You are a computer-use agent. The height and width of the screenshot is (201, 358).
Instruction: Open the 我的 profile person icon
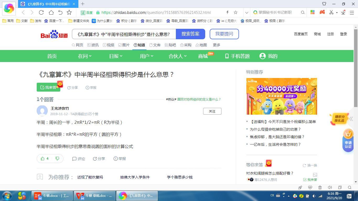pyautogui.click(x=262, y=56)
